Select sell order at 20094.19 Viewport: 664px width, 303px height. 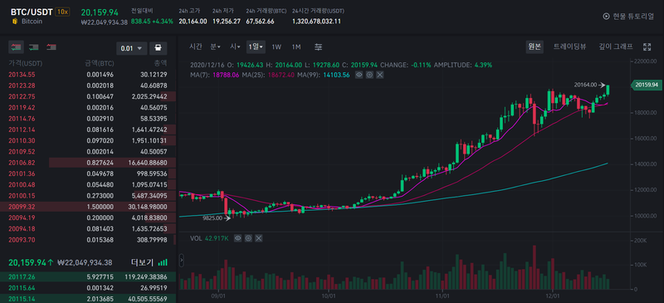[x=88, y=217]
